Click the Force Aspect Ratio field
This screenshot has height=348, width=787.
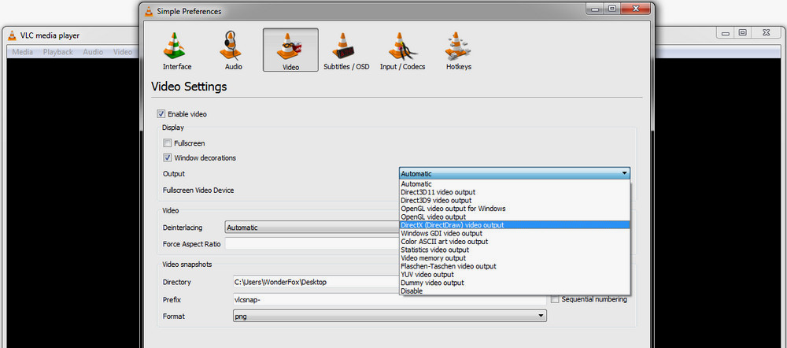pyautogui.click(x=312, y=244)
